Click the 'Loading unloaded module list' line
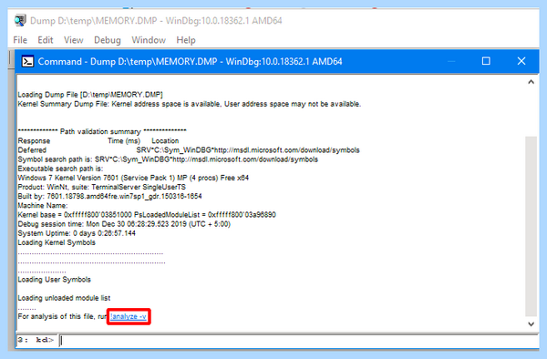The height and width of the screenshot is (359, 547). pyautogui.click(x=64, y=298)
